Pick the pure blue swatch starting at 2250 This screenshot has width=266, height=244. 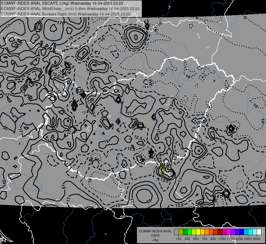(x=242, y=232)
